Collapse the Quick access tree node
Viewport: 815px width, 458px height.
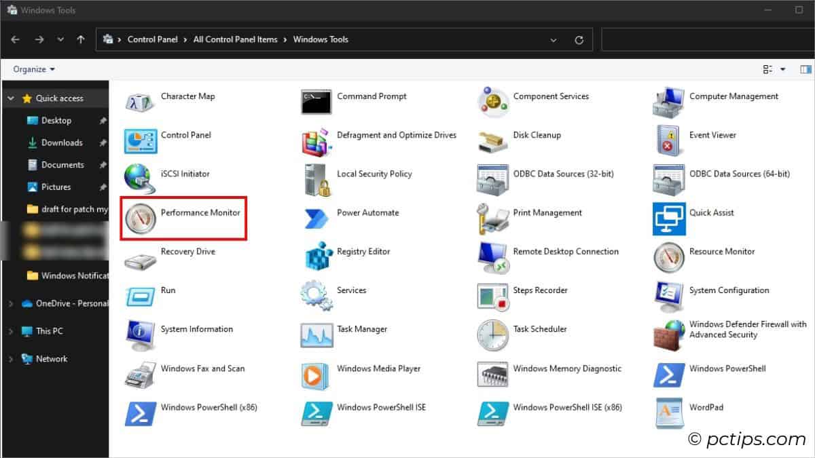[x=10, y=98]
